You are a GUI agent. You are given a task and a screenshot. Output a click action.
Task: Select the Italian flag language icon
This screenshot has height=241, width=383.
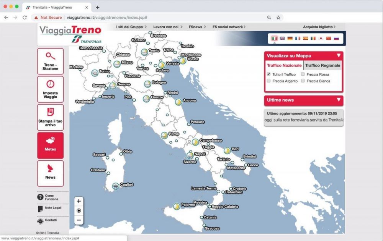tap(275, 39)
